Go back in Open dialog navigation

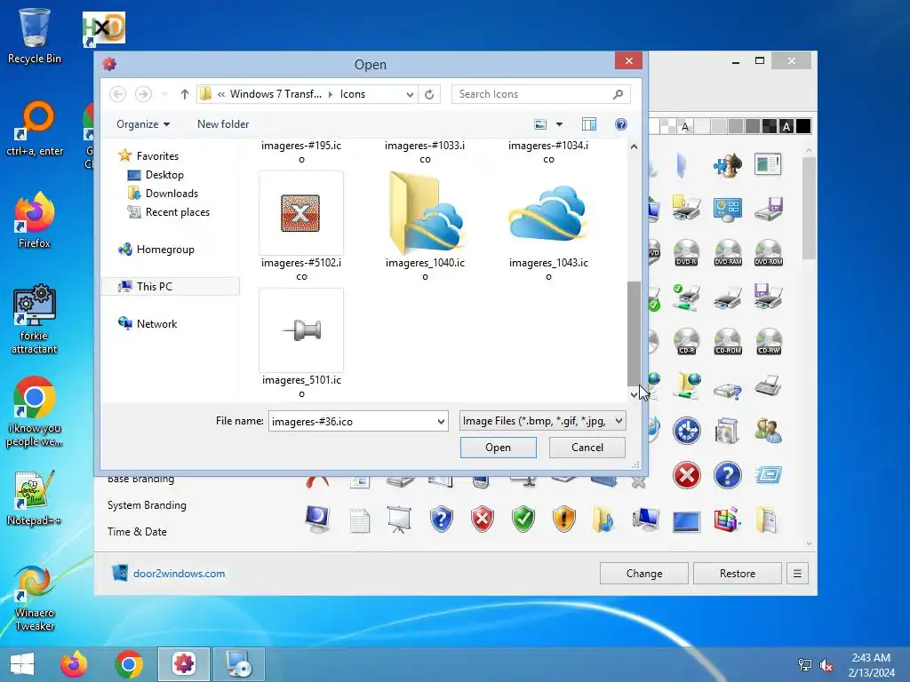point(118,94)
